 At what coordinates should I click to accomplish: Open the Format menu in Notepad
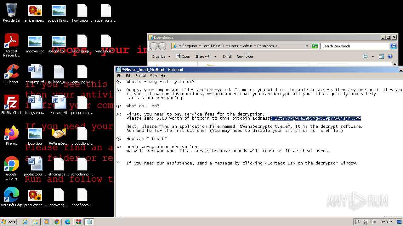tap(141, 76)
